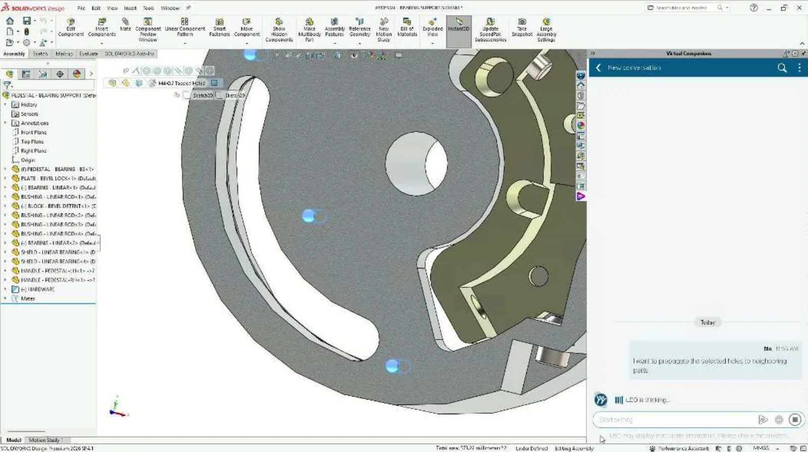Click the send message arrow button

click(x=763, y=419)
